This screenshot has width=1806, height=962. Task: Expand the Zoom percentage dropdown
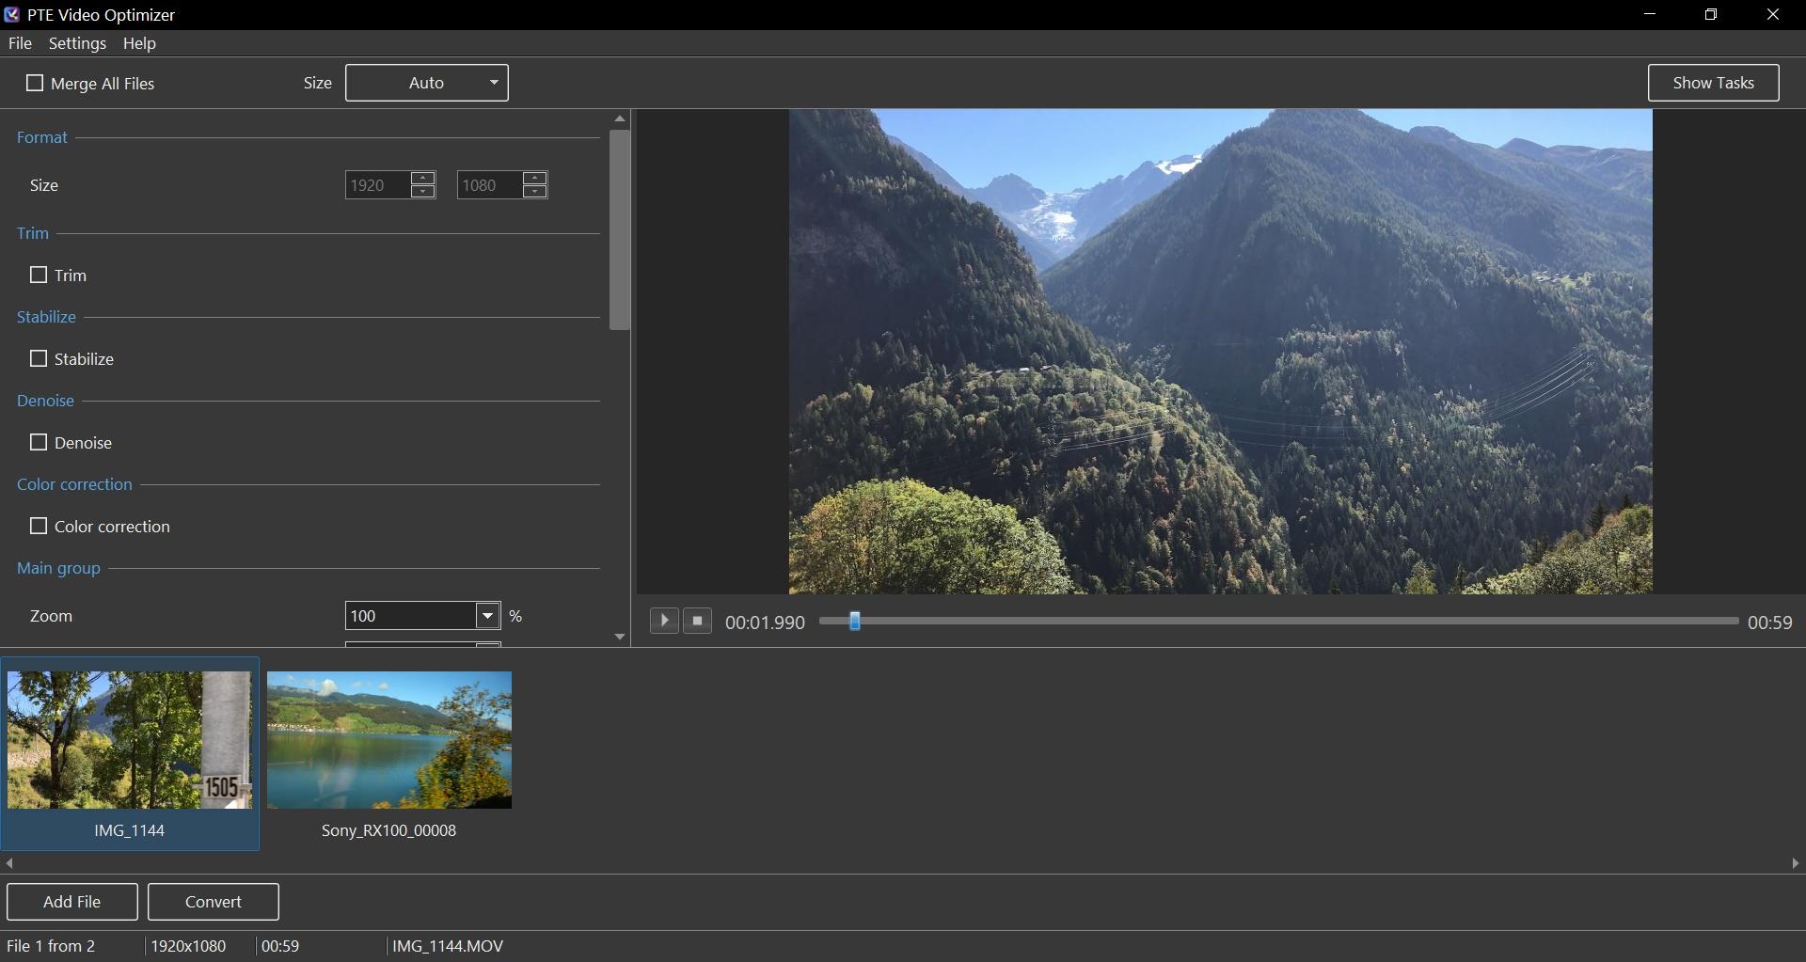point(487,616)
